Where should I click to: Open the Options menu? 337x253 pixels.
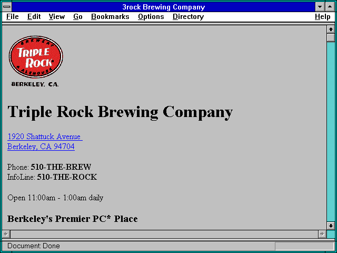(x=151, y=17)
